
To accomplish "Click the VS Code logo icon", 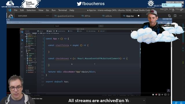I will [x=10, y=10].
